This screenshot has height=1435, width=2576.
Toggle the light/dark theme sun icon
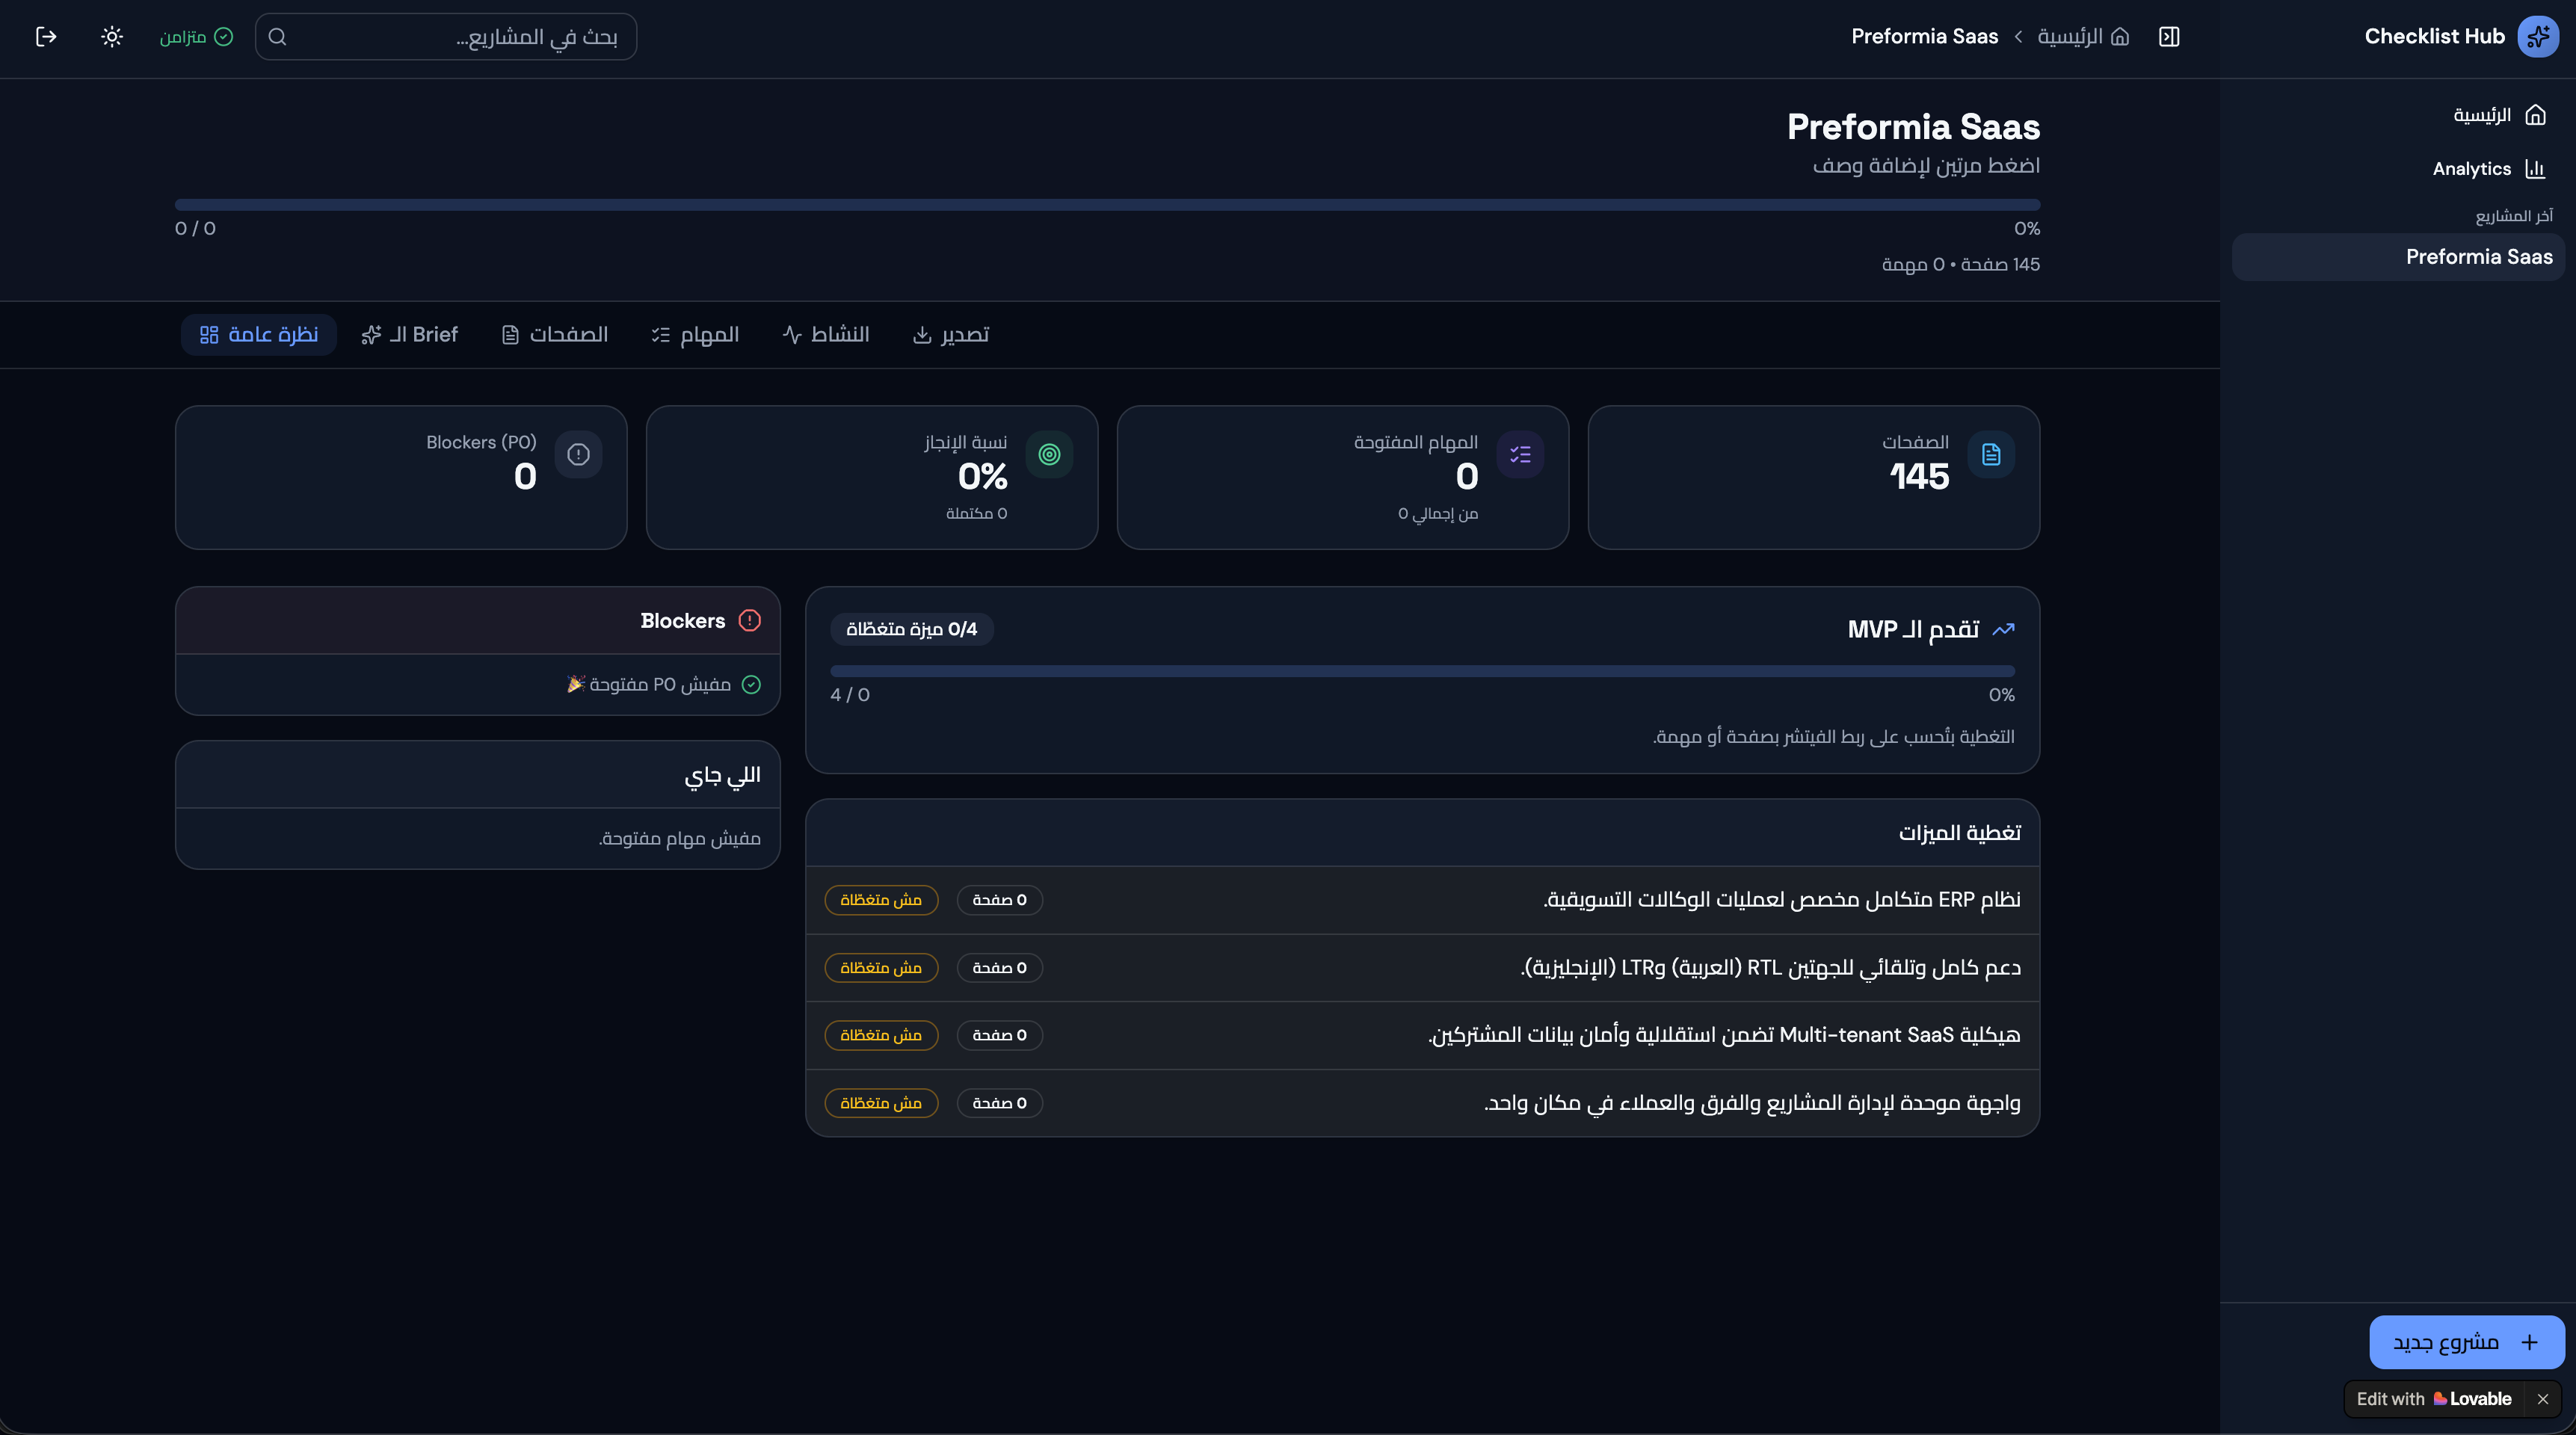[x=112, y=37]
